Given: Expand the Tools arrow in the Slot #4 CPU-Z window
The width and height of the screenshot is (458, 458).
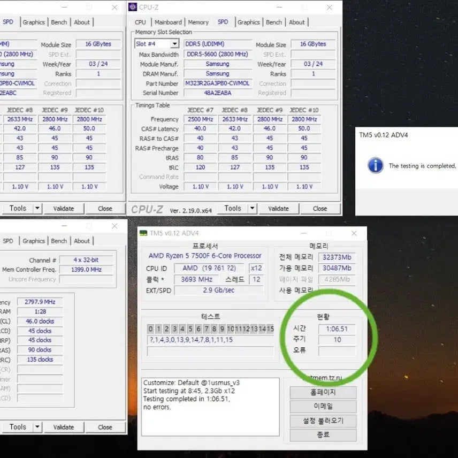Looking at the screenshot, I should click(x=252, y=208).
